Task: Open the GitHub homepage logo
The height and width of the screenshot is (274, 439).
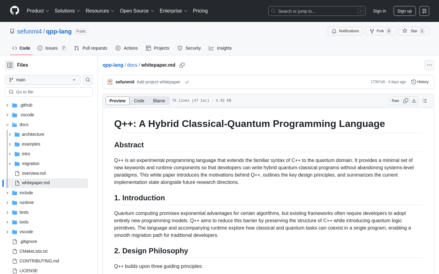Action: pyautogui.click(x=15, y=11)
